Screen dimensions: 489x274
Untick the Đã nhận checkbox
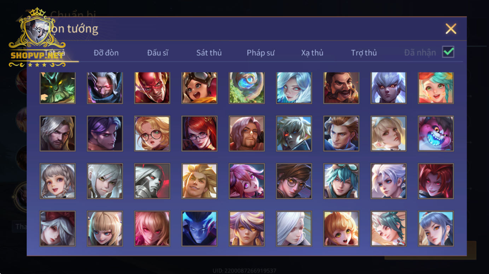pos(448,52)
